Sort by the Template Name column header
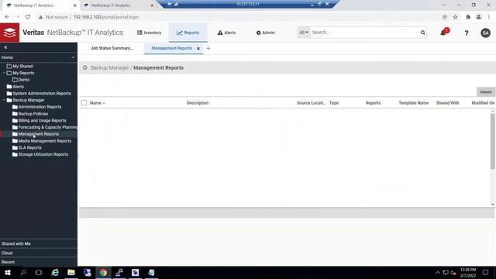Screen dimensions: 496x279 tap(413, 103)
